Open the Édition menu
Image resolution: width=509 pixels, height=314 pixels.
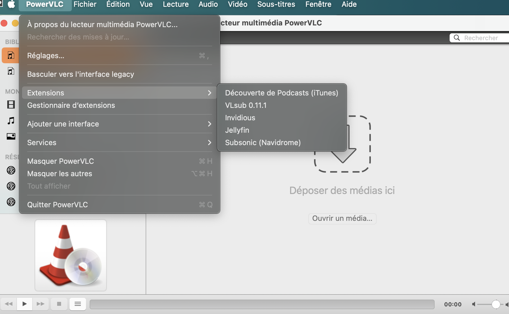pos(118,4)
